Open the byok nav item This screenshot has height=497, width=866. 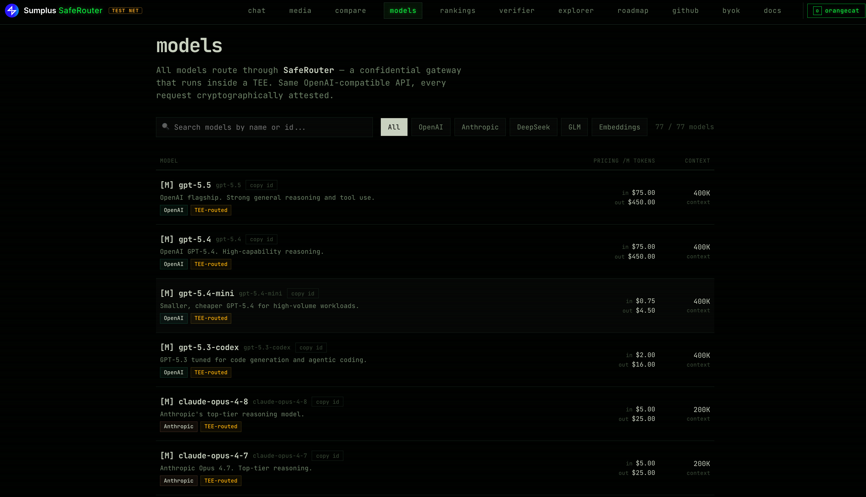click(731, 10)
